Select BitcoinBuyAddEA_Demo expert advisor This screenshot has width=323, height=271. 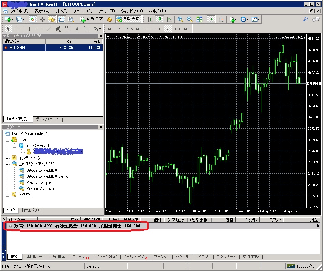point(47,176)
